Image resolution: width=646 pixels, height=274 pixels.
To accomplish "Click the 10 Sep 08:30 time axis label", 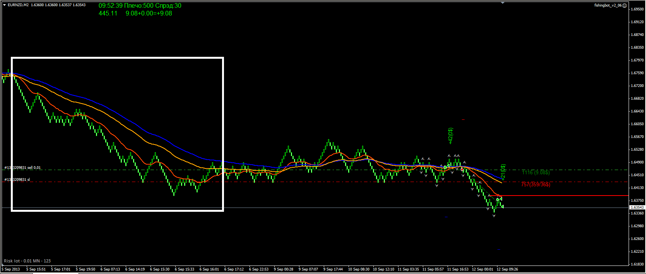I will point(359,269).
